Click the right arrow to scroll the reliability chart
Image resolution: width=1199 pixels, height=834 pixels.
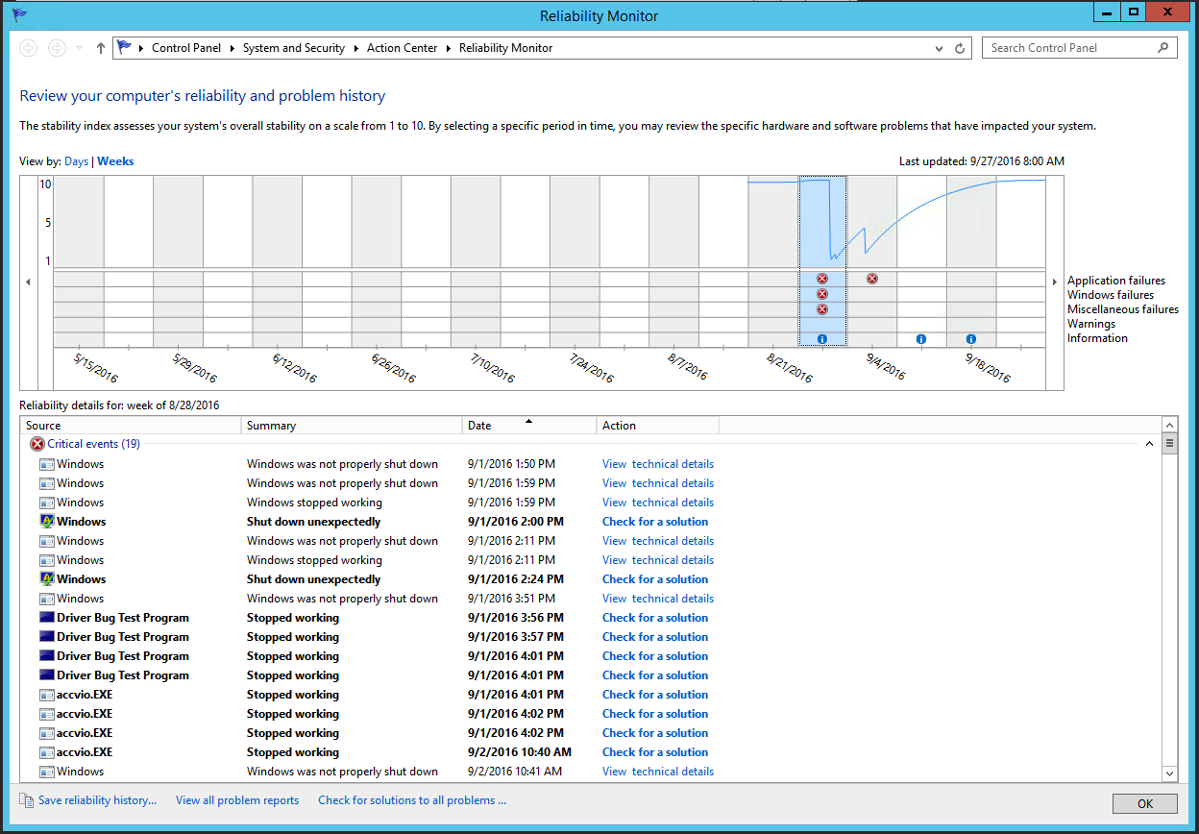(x=1054, y=282)
